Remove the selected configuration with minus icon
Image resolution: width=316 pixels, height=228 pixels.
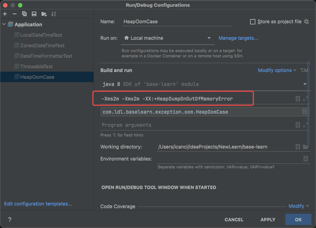[15, 14]
